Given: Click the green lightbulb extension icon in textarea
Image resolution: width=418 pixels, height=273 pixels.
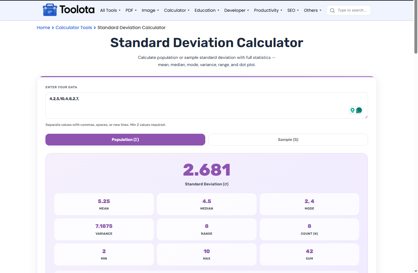Looking at the screenshot, I should pos(352,110).
